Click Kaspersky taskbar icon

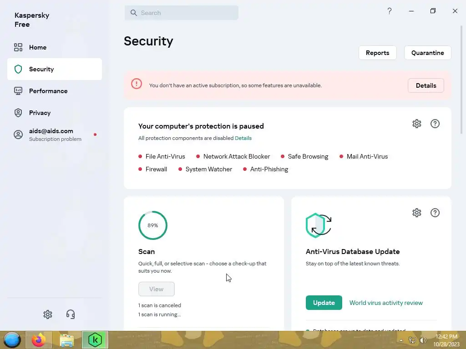tap(95, 340)
